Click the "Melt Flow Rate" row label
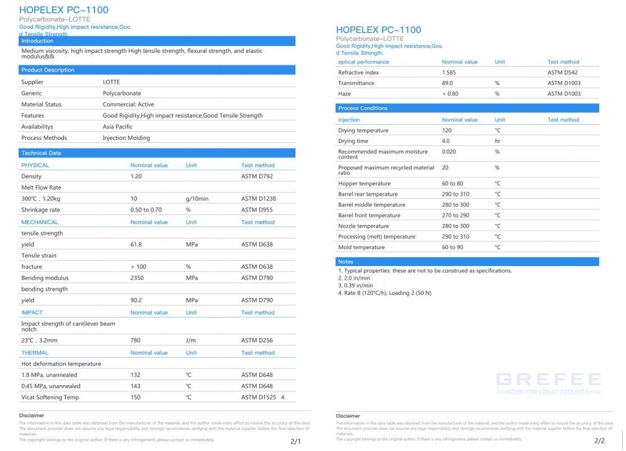Image resolution: width=626 pixels, height=451 pixels. click(x=42, y=188)
